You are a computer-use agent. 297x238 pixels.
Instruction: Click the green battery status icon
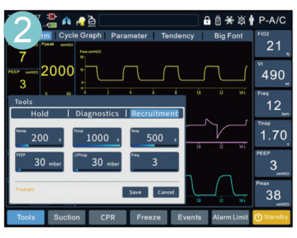click(x=52, y=25)
